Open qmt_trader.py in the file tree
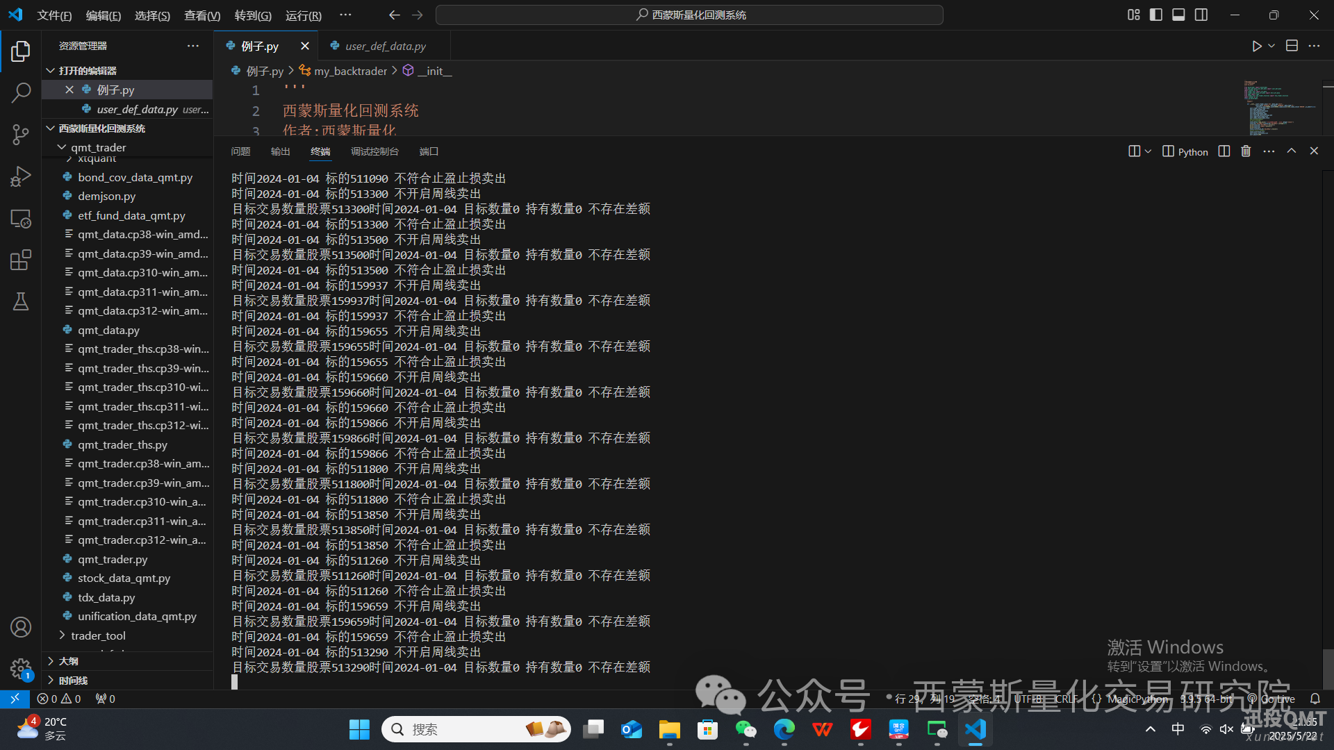This screenshot has height=750, width=1334. (x=113, y=559)
